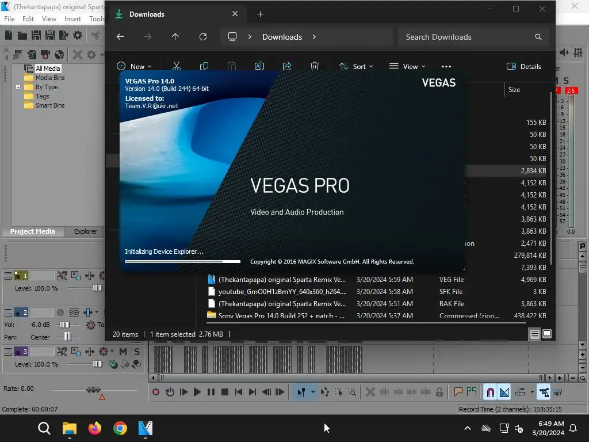Select Zoom edit tool in timeline toolbar
Viewport: 589px width, 442px height.
tap(352, 393)
